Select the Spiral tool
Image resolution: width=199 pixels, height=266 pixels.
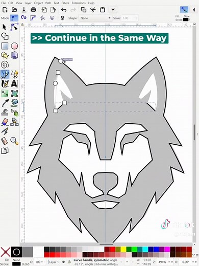click(x=5, y=65)
